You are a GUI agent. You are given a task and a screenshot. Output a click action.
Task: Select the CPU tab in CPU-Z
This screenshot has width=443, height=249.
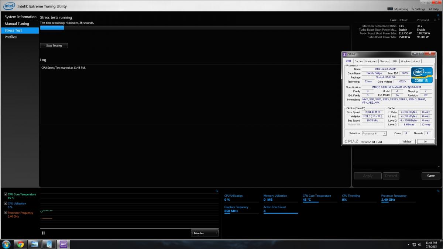point(348,61)
